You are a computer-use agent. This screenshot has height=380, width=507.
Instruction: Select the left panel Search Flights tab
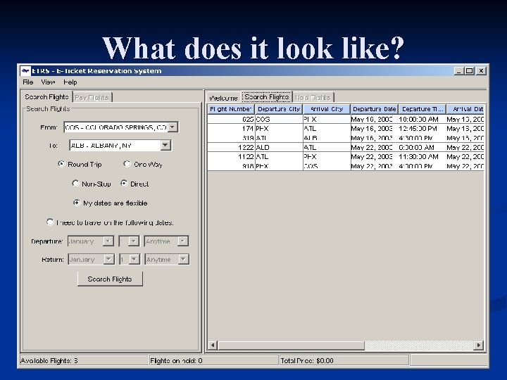(x=46, y=97)
